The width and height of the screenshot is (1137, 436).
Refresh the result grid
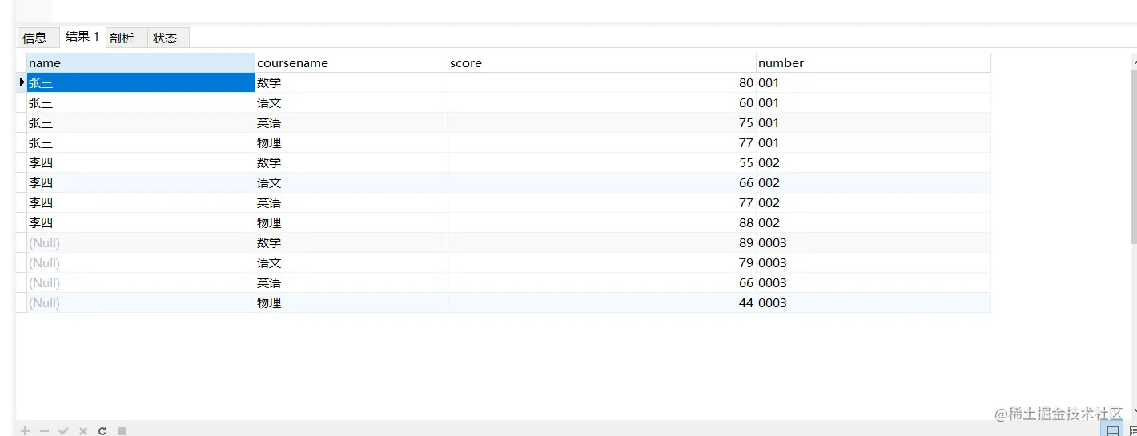click(102, 430)
